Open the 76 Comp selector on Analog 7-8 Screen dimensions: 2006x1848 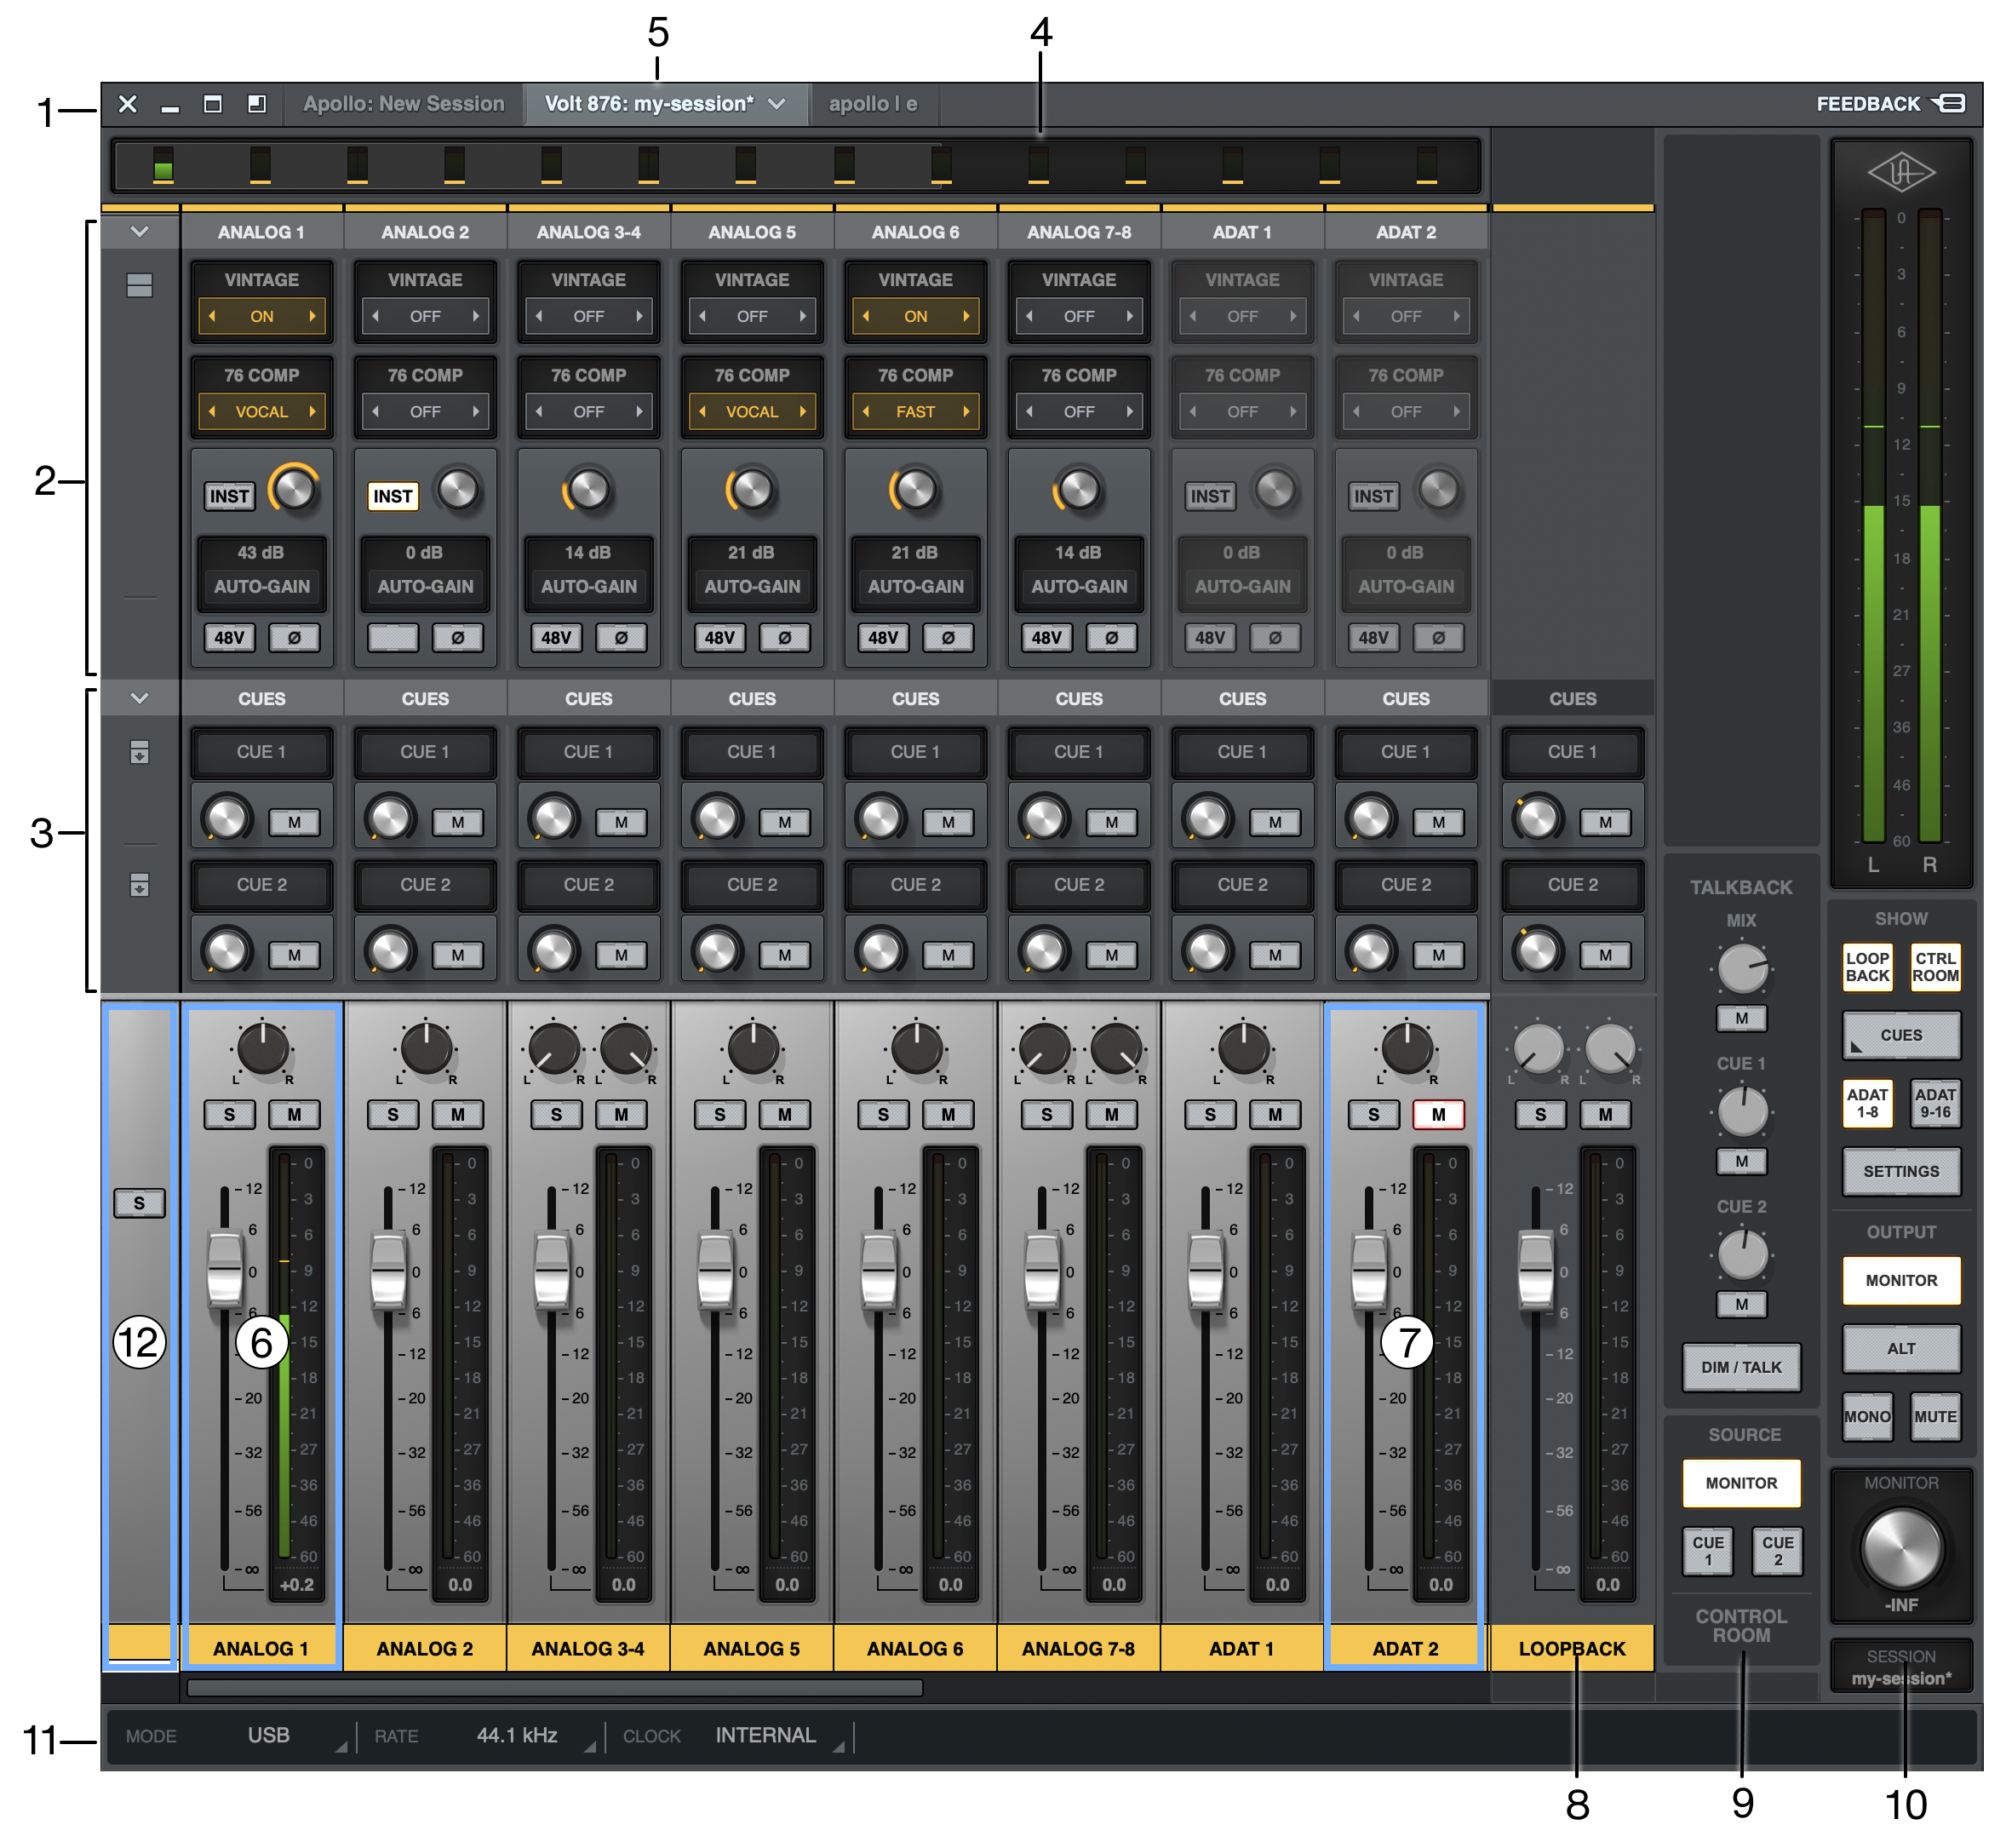tap(1079, 411)
